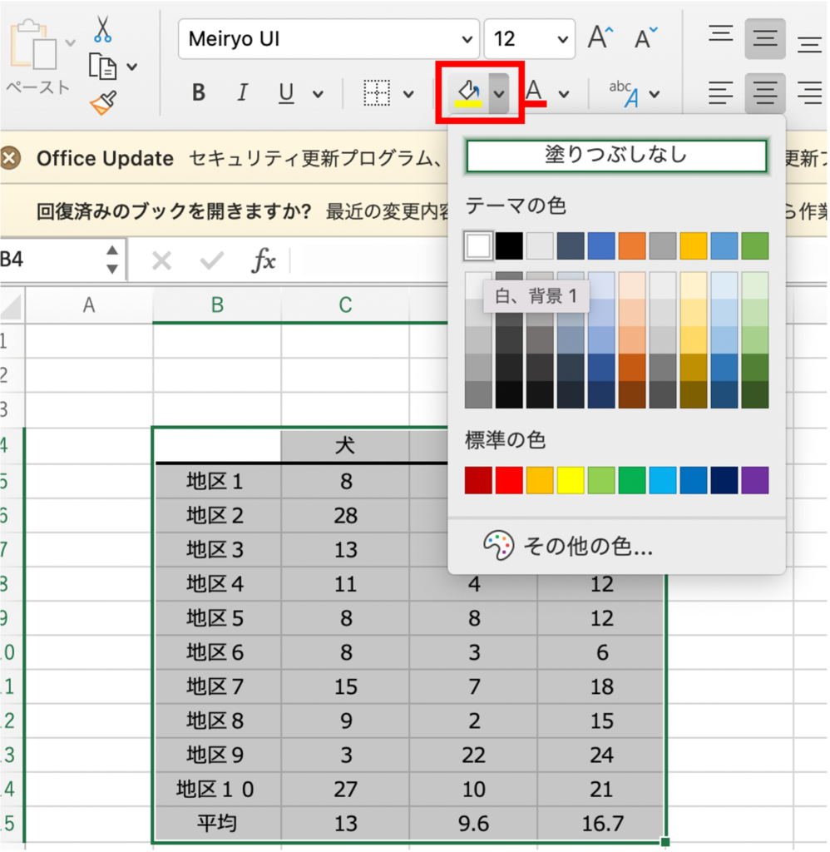The image size is (830, 852).
Task: Toggle Underline formatting
Action: [x=286, y=93]
